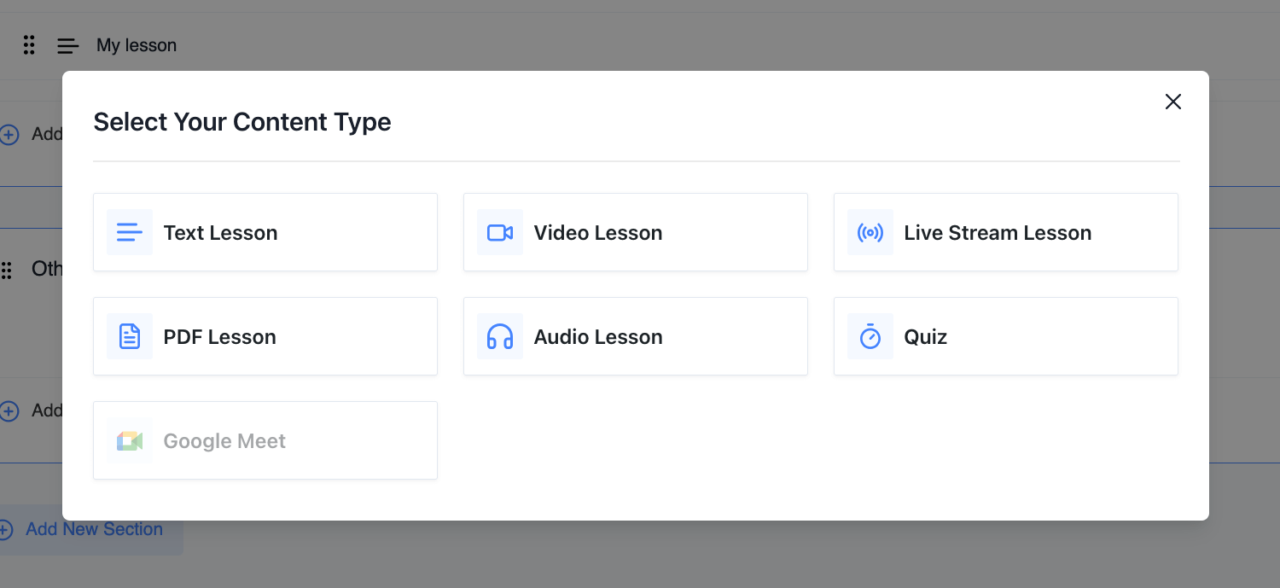Click the plus circle icon below My lesson
Image resolution: width=1280 pixels, height=588 pixels.
(9, 135)
